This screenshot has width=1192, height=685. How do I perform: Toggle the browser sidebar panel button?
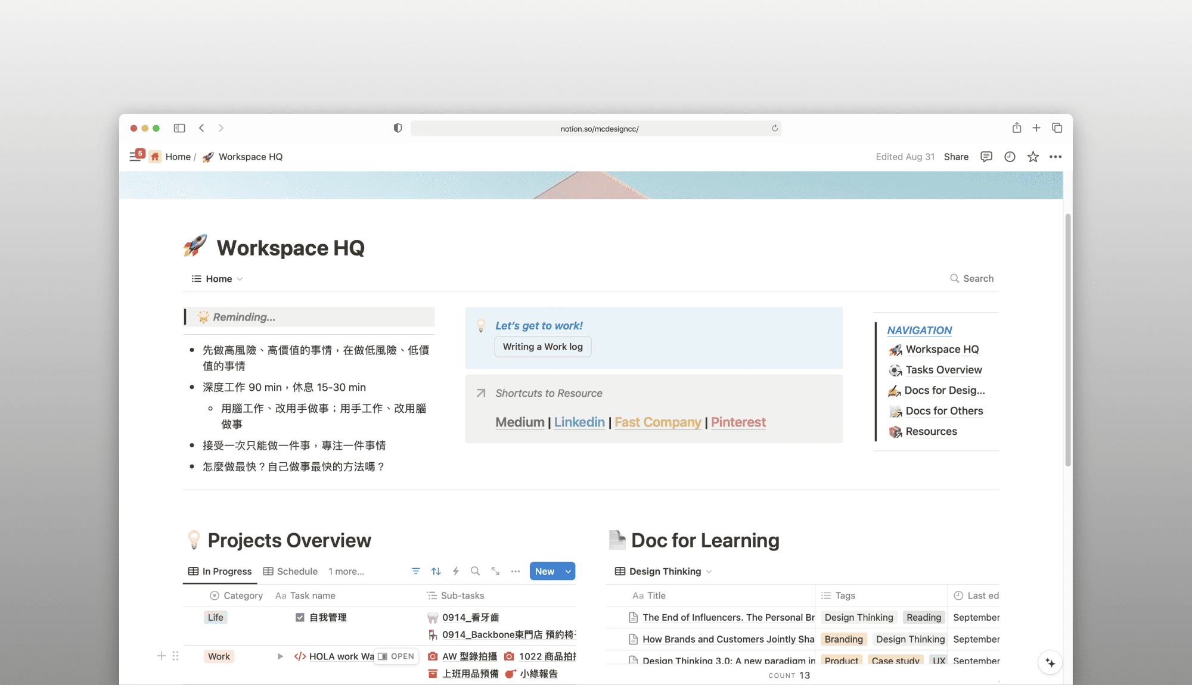(179, 128)
